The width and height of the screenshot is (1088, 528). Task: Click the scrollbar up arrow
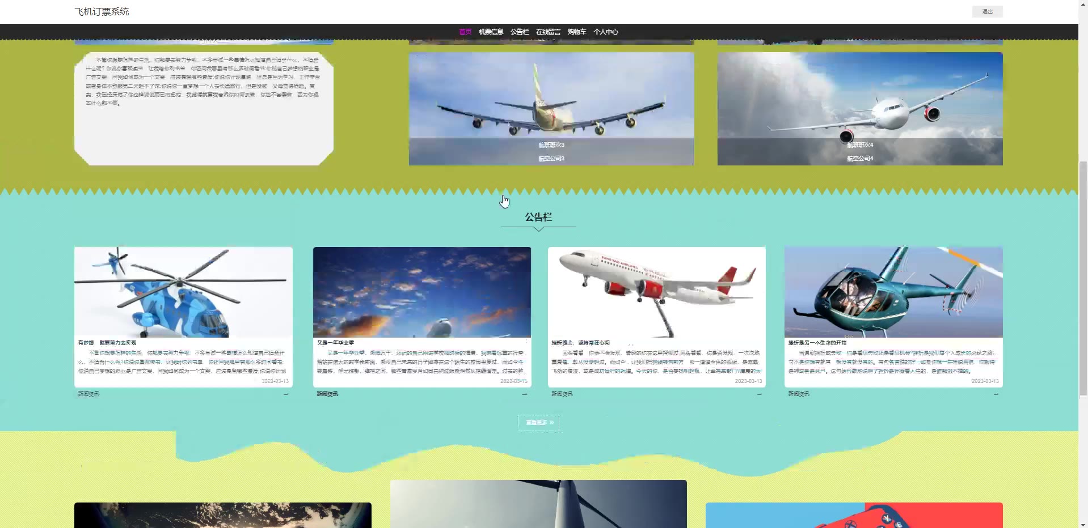pyautogui.click(x=1083, y=5)
